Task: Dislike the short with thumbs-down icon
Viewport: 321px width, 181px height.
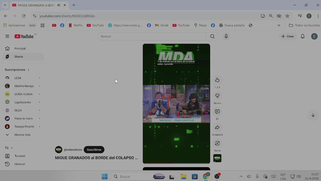Action: click(x=217, y=96)
